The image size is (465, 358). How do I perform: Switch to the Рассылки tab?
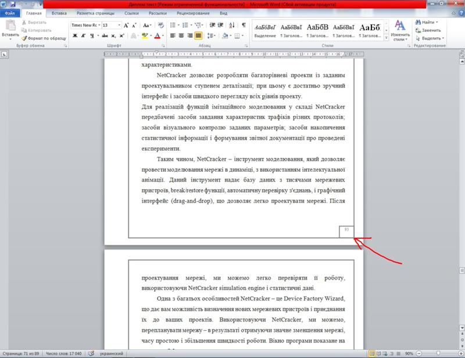tap(158, 13)
